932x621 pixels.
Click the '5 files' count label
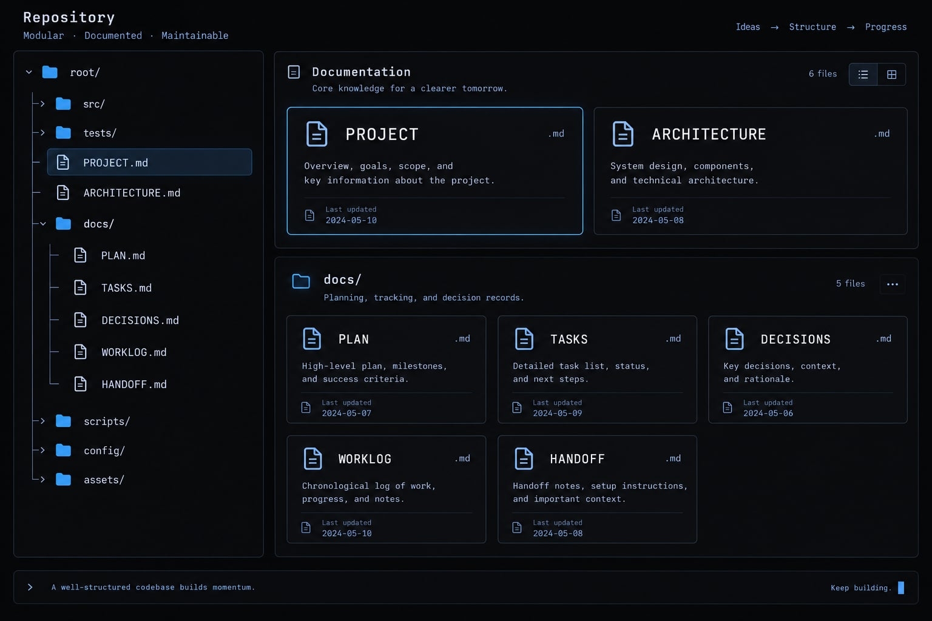click(851, 283)
